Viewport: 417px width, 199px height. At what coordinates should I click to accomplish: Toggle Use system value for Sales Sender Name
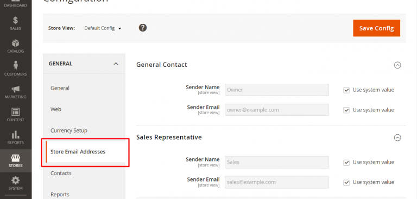coord(346,162)
